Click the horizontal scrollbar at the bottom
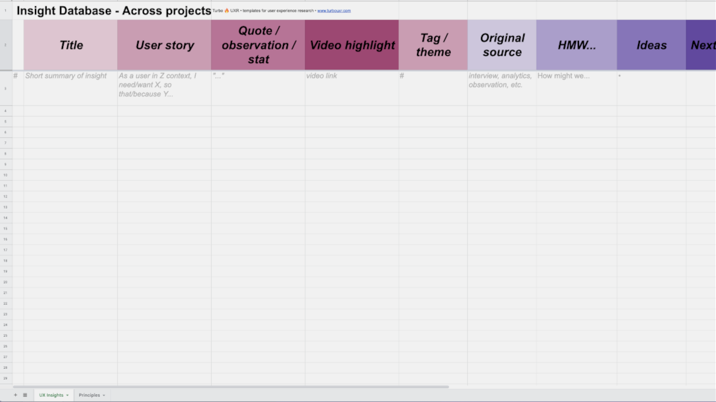Image resolution: width=716 pixels, height=402 pixels. coord(229,387)
